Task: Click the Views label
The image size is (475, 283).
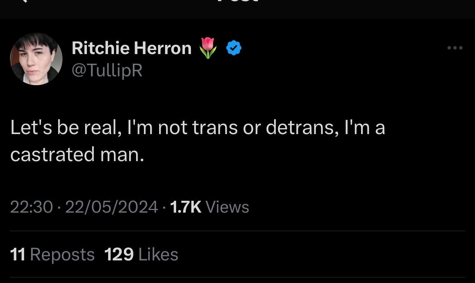Action: 227,207
